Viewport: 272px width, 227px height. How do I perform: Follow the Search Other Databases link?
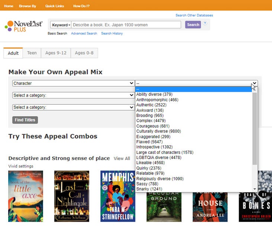(x=194, y=15)
